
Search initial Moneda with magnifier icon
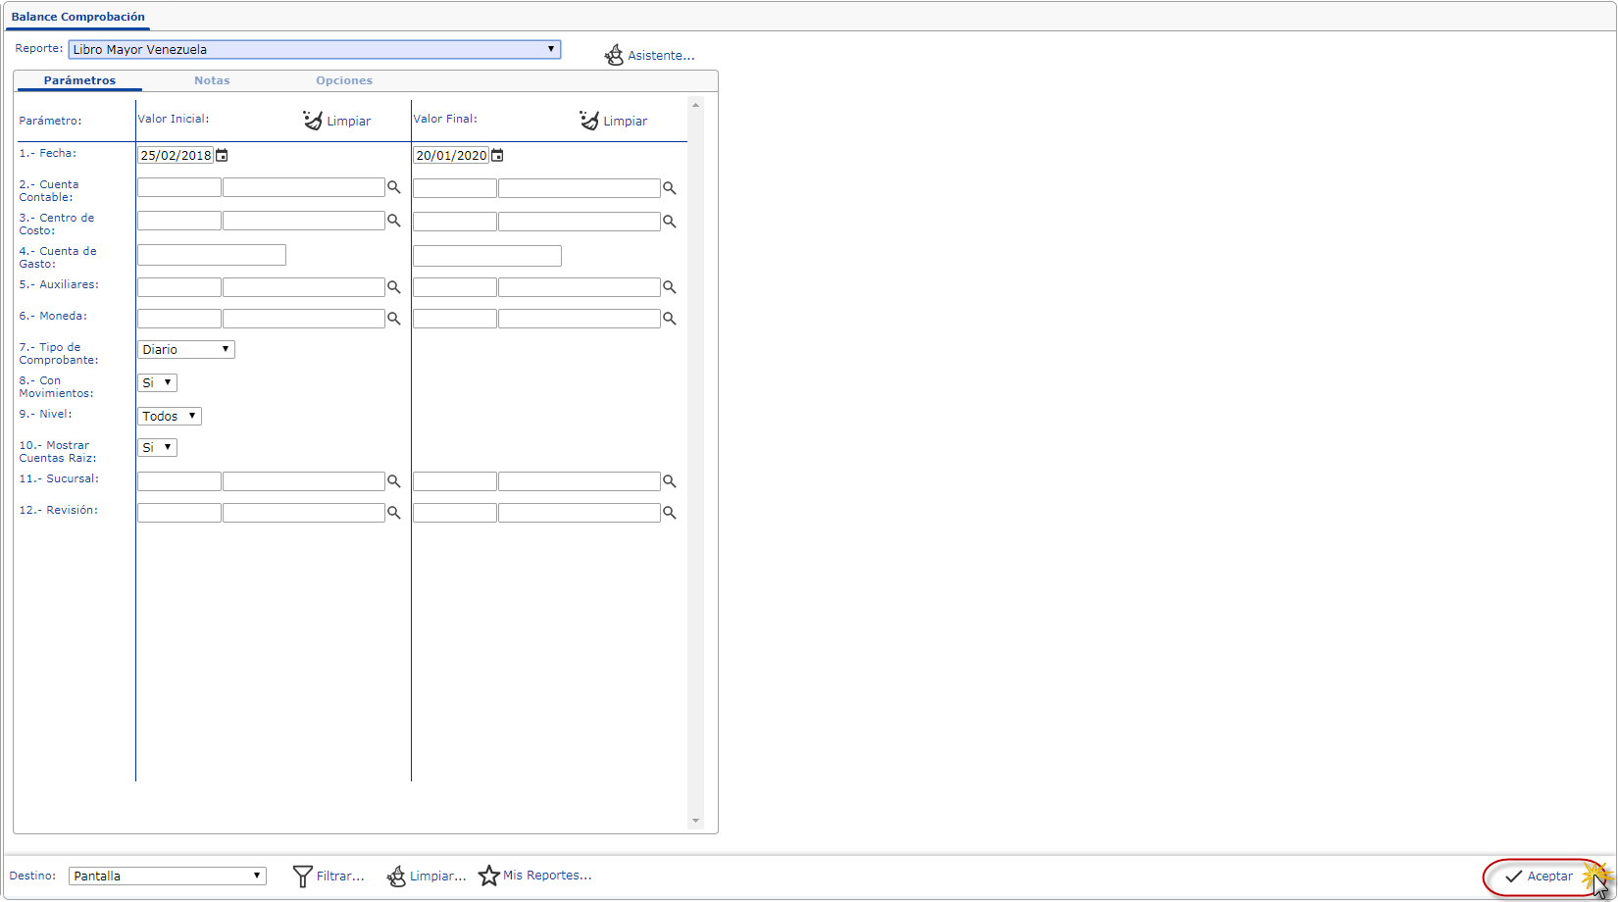pos(393,319)
